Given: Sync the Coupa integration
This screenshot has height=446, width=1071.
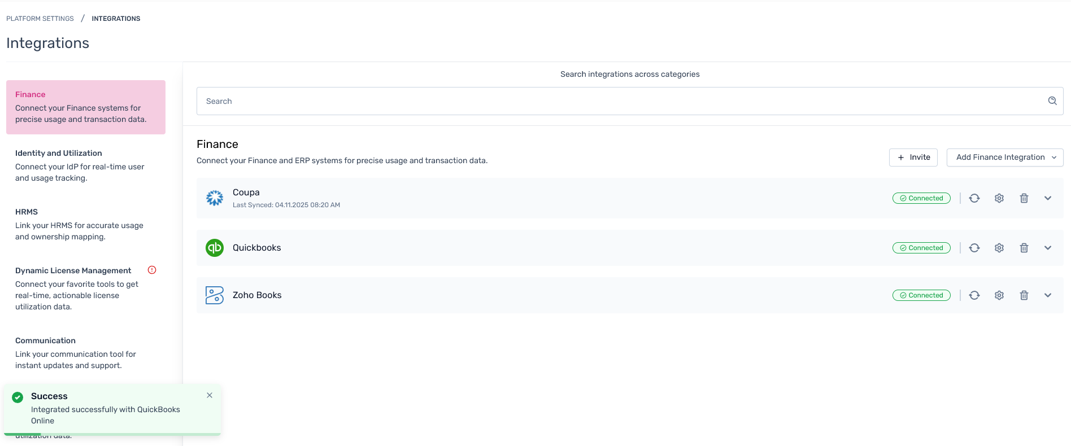Looking at the screenshot, I should 974,198.
